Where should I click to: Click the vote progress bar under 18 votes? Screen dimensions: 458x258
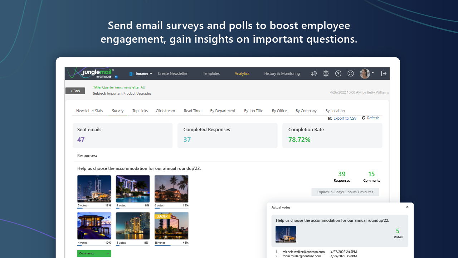tap(171, 246)
